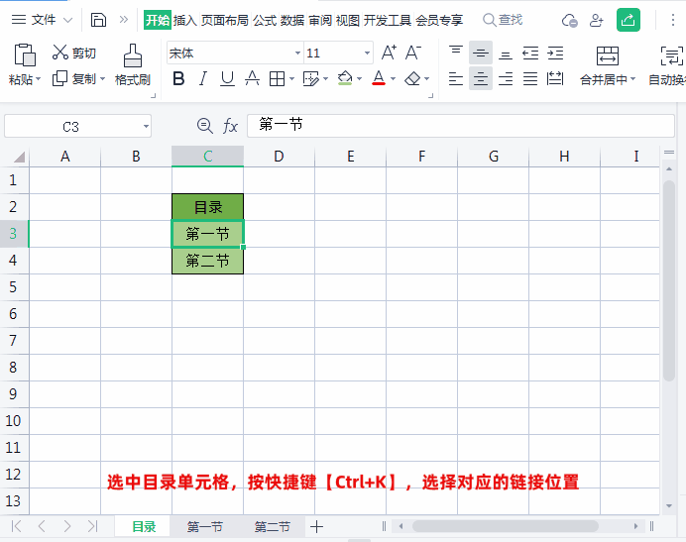
Task: Click the cell borders icon
Action: coord(277,78)
